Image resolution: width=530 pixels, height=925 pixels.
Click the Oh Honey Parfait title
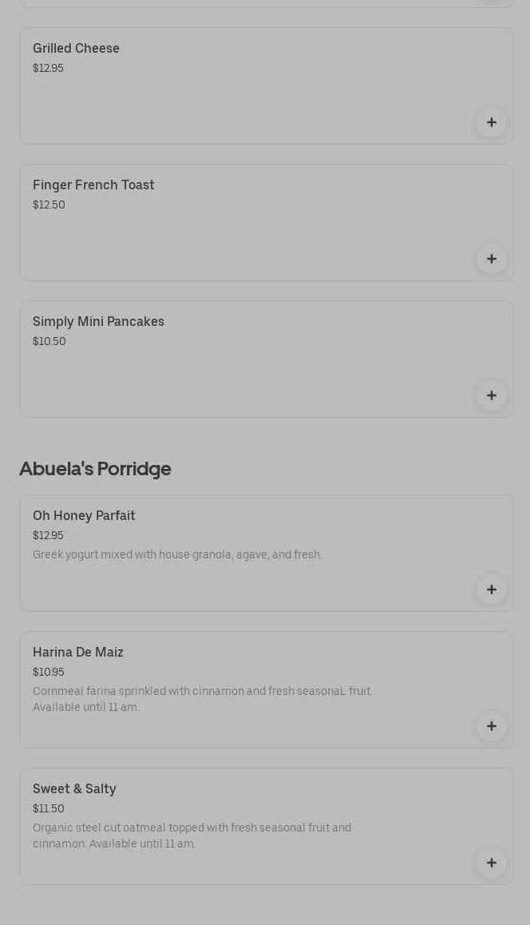click(84, 516)
